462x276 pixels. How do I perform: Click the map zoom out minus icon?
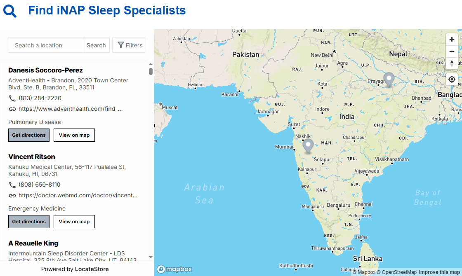point(452,51)
